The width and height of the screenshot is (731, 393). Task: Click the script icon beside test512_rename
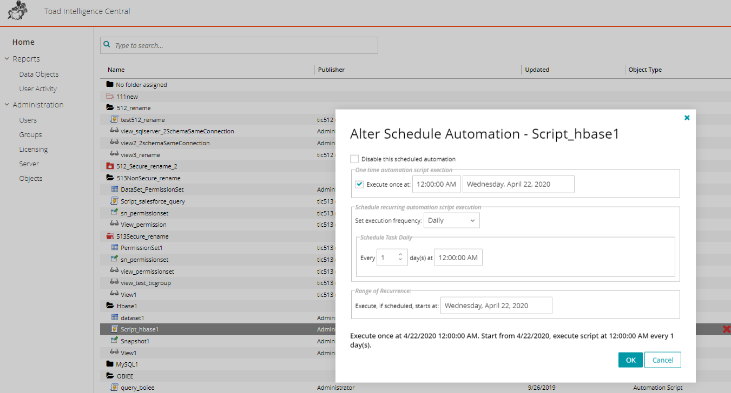pos(114,119)
